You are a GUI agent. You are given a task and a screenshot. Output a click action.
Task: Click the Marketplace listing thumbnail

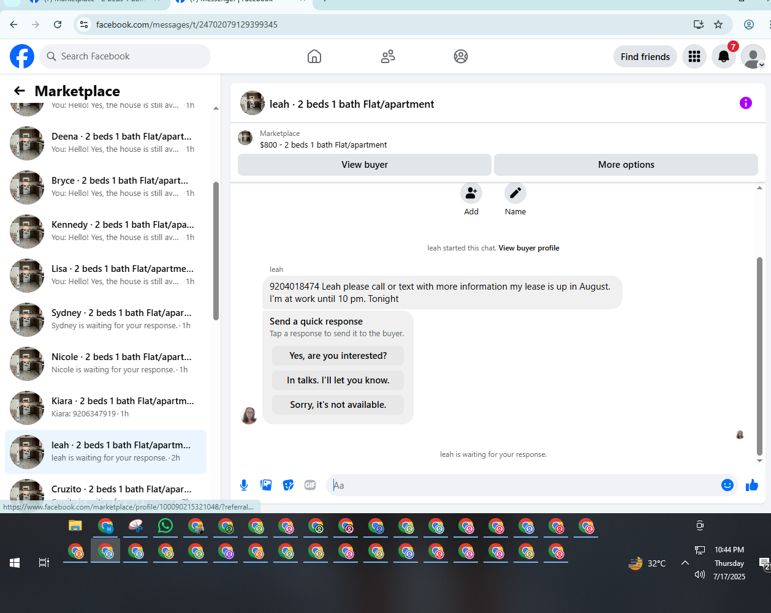[245, 138]
